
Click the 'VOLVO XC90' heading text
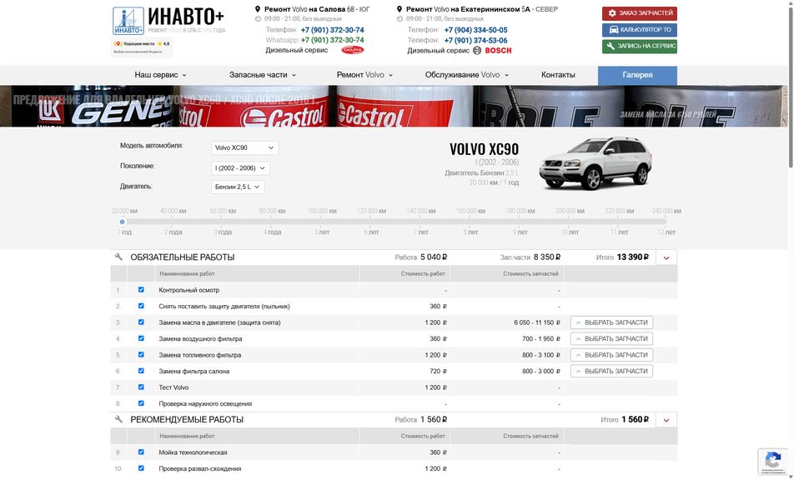(484, 149)
